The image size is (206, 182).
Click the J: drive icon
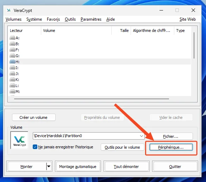tap(12, 74)
